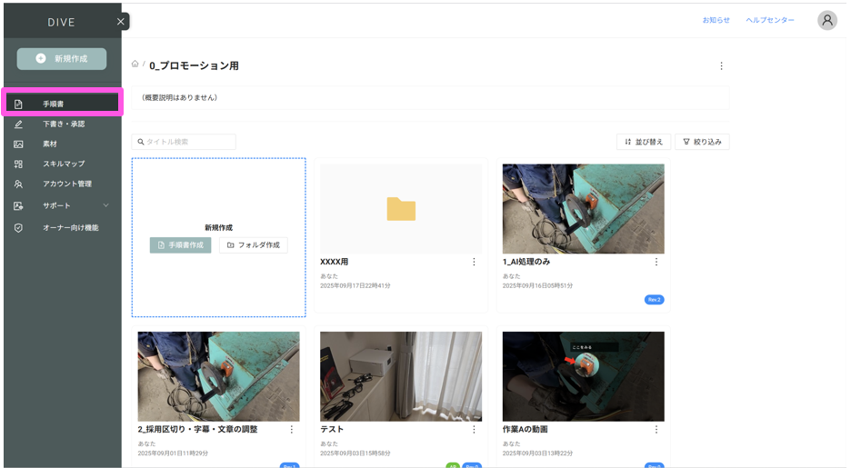This screenshot has height=468, width=861.
Task: Select 手順書 in the sidebar
Action: pyautogui.click(x=62, y=104)
